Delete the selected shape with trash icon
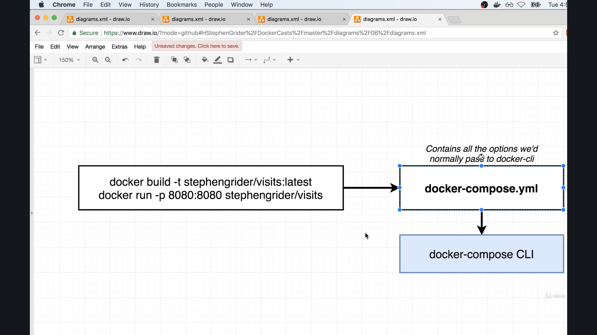Screen dimensions: 597x335 pyautogui.click(x=156, y=60)
